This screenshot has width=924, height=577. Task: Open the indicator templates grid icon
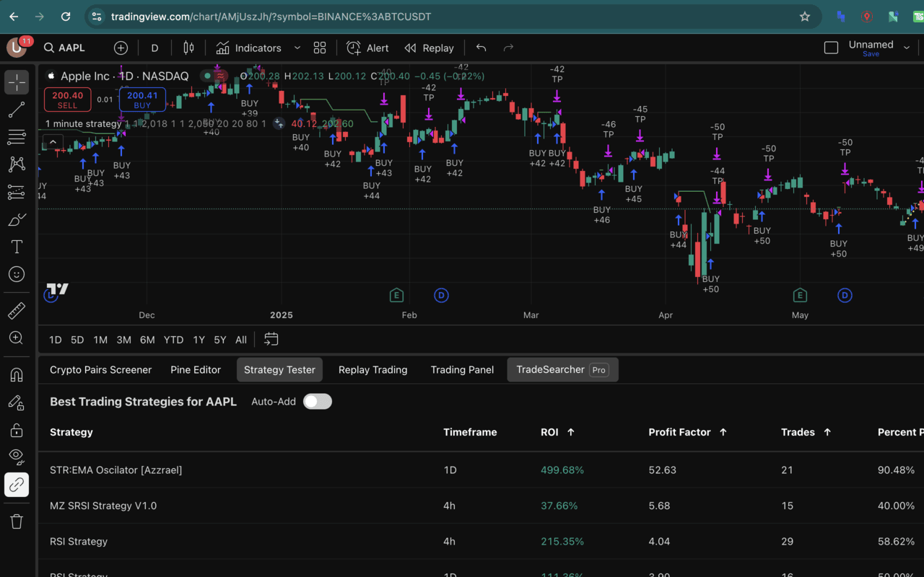coord(320,48)
